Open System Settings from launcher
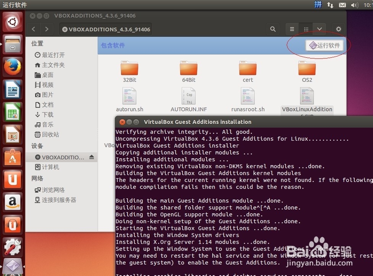 point(13,247)
